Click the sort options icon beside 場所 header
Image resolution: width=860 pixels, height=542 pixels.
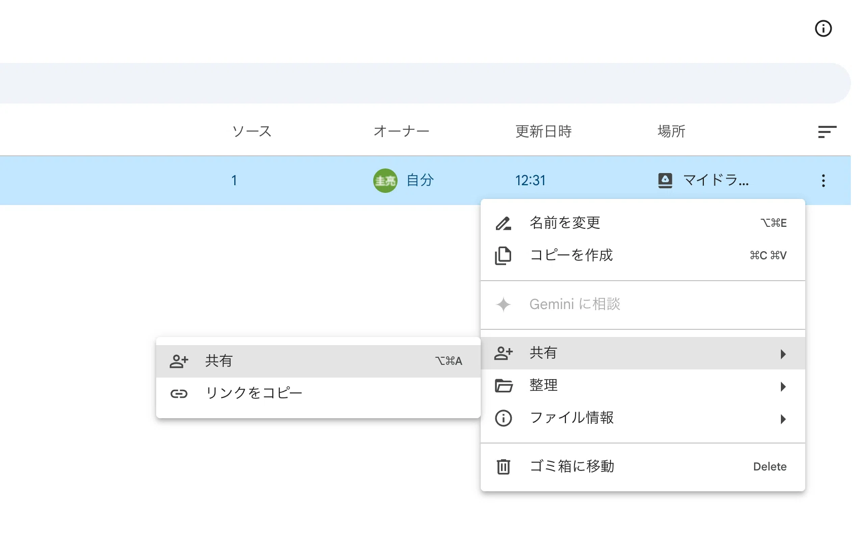click(827, 132)
